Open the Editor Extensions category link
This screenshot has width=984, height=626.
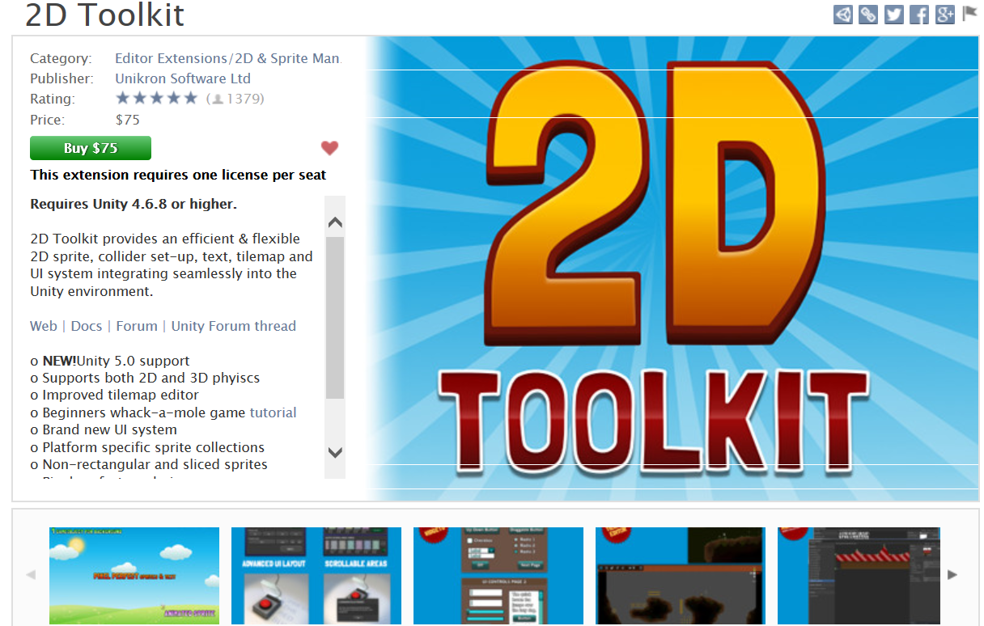tap(171, 58)
